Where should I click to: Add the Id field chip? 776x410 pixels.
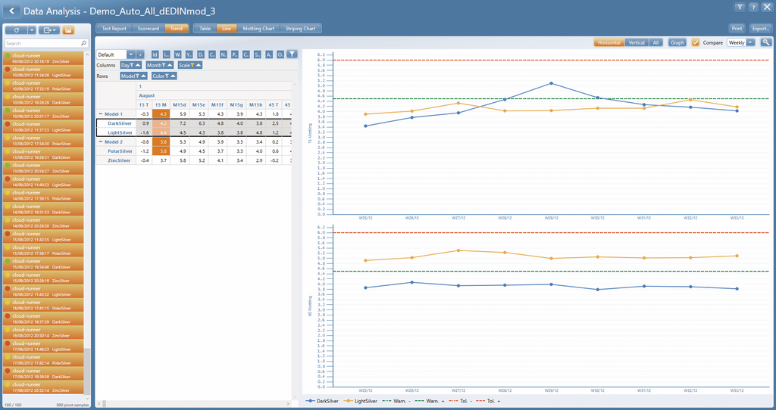155,54
